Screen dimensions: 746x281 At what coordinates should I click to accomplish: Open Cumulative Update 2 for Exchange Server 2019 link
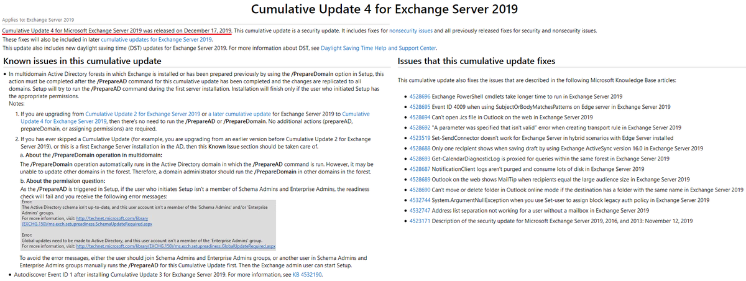tap(142, 114)
